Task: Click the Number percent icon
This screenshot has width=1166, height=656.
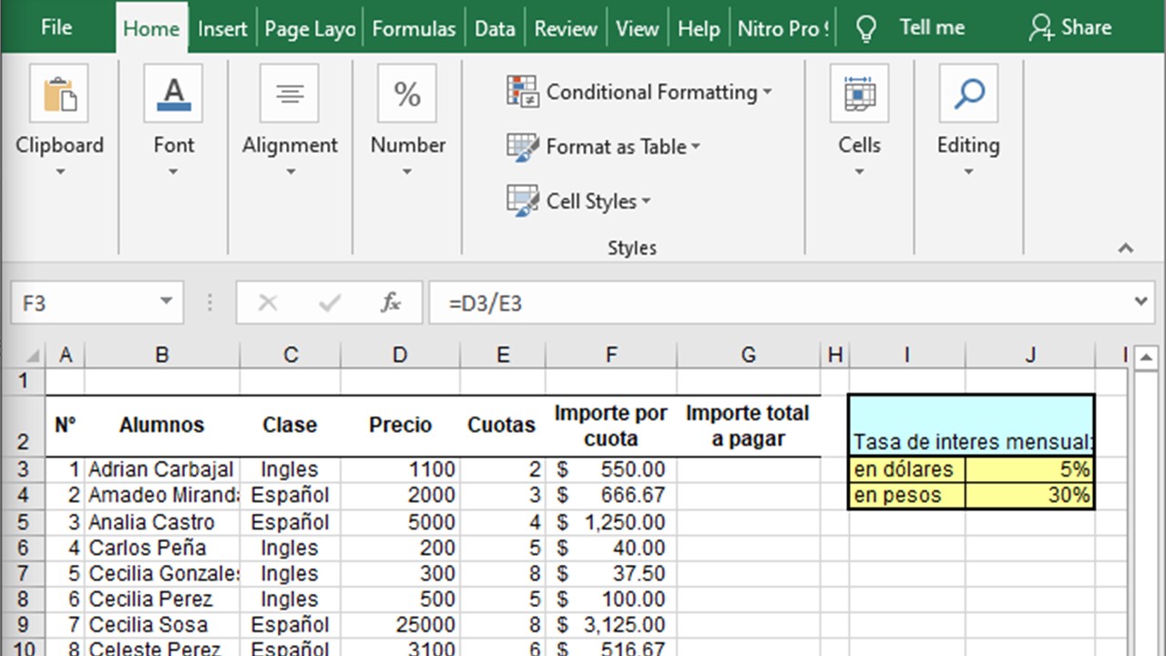Action: [407, 94]
